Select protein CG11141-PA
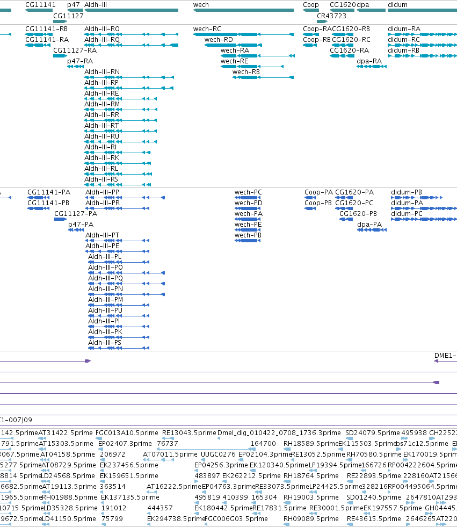Viewport: 457px width, 527px height. pos(49,192)
